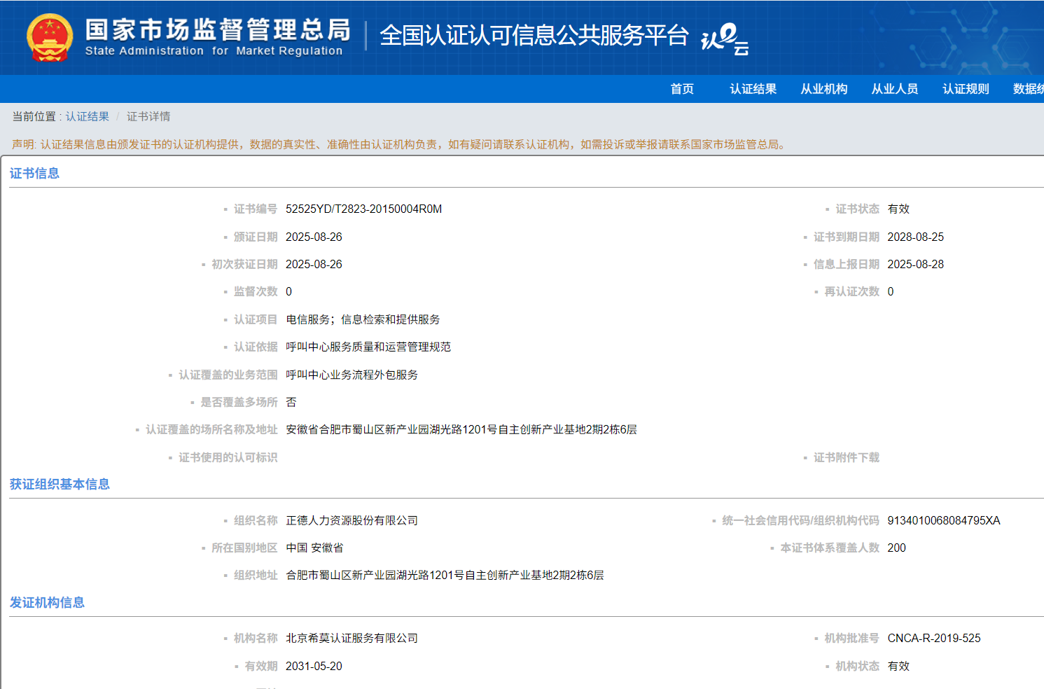The image size is (1044, 689).
Task: Click organization name 正德人力资源股份有限公司
Action: (x=352, y=520)
